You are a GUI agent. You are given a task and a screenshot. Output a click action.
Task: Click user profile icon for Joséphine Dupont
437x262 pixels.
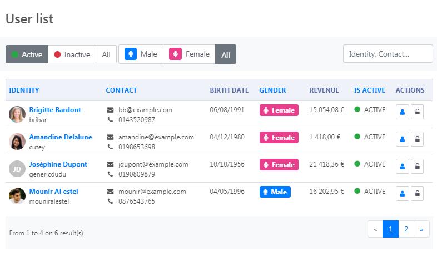click(403, 167)
